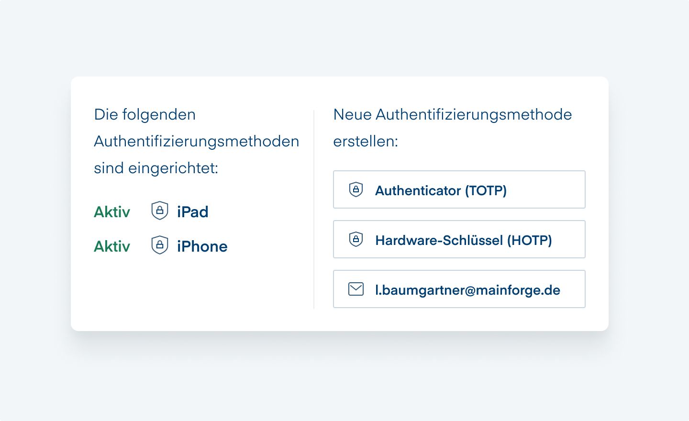The image size is (689, 421).
Task: Click the 'sind eingerichtet:' text line
Action: (156, 168)
